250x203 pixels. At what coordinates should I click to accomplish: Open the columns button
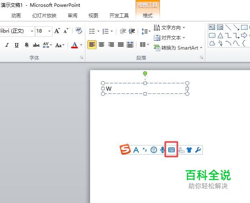pyautogui.click(x=144, y=45)
